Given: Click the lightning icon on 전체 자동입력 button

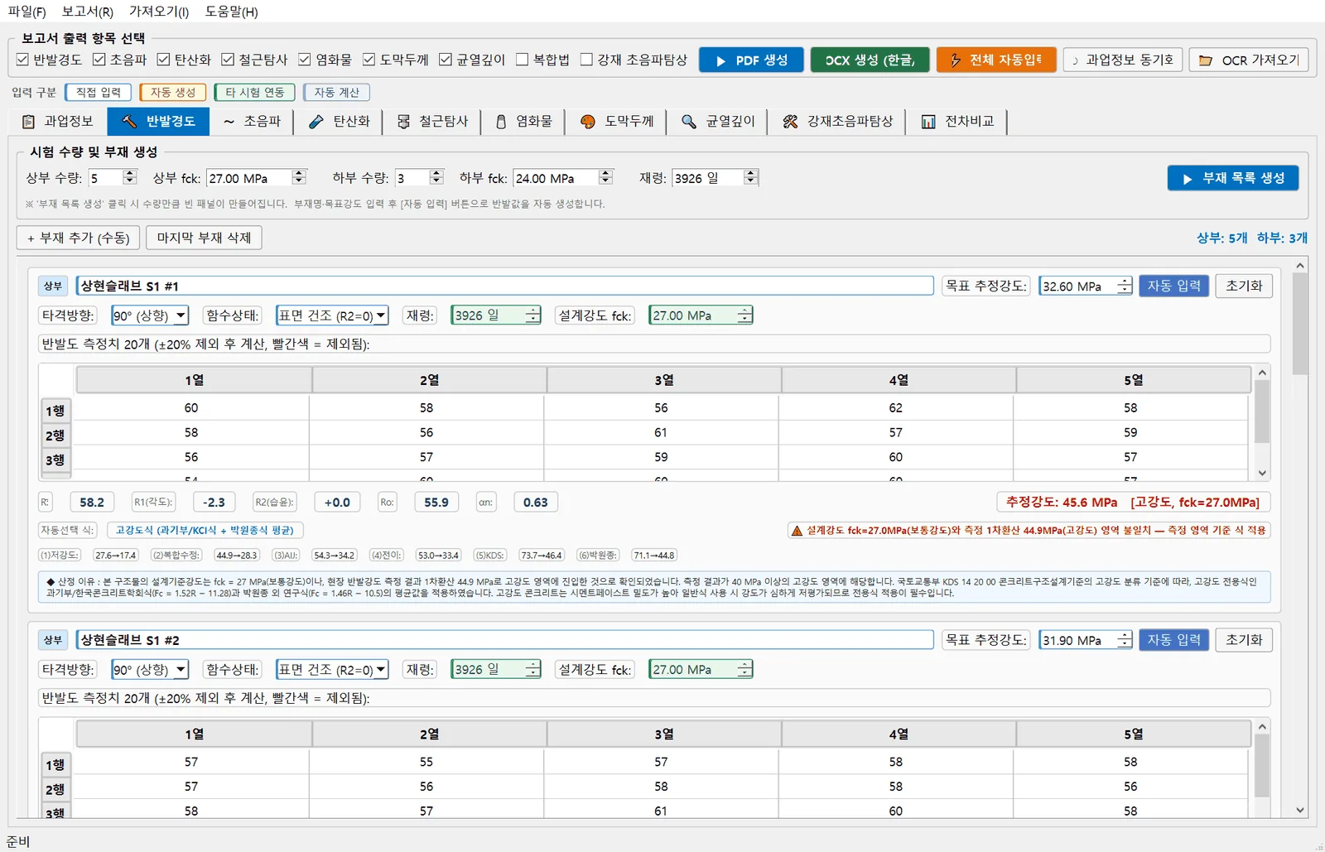Looking at the screenshot, I should pos(955,60).
